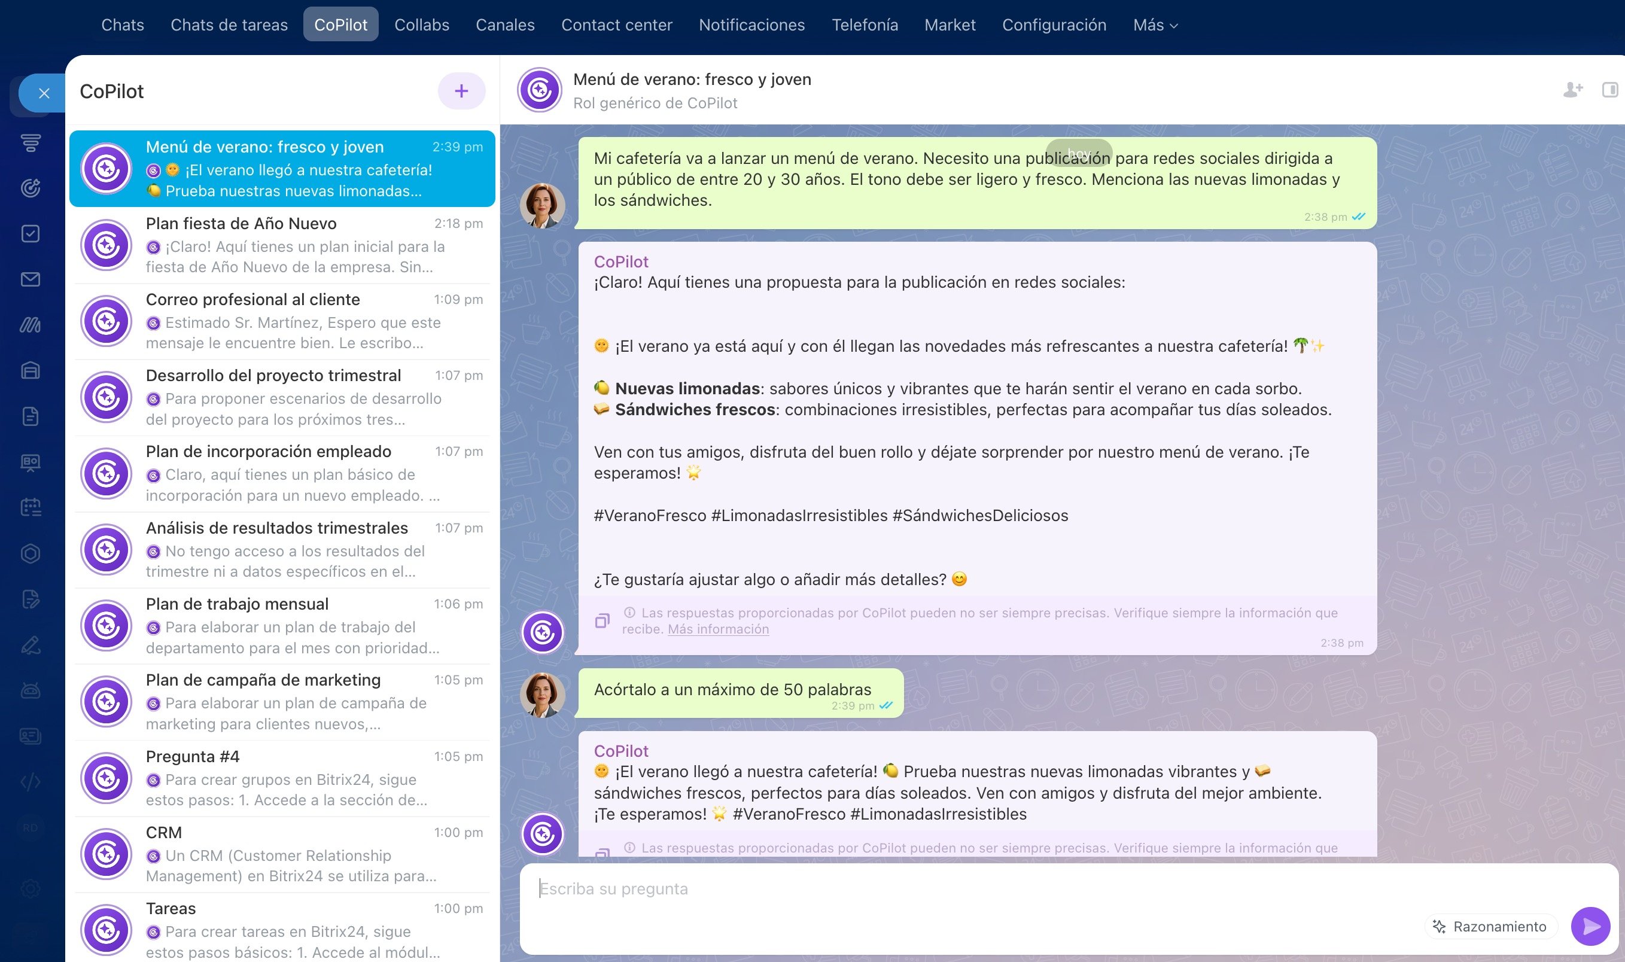Switch to the Collabs tab

421,25
